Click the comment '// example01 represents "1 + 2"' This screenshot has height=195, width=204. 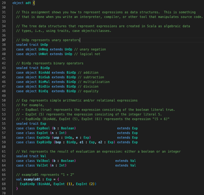45,175
